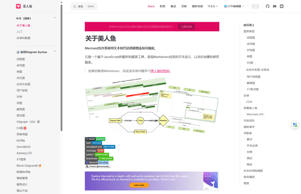This screenshot has height=194, width=301.
Task: Jump to CDN in page outline
Action: pyautogui.click(x=249, y=102)
